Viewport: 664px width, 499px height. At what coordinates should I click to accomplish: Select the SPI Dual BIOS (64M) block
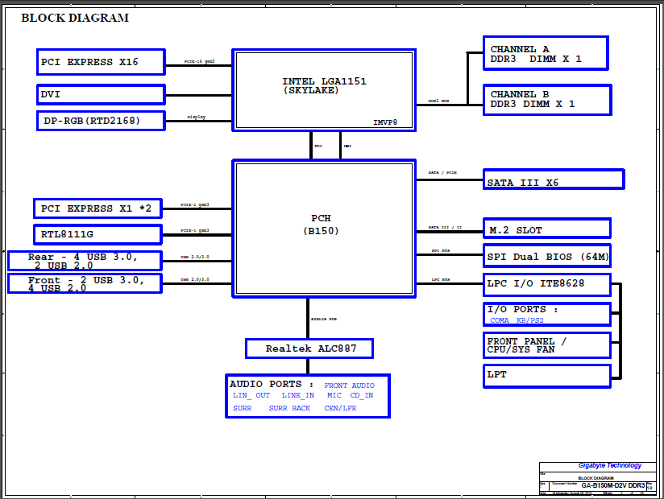click(x=546, y=257)
